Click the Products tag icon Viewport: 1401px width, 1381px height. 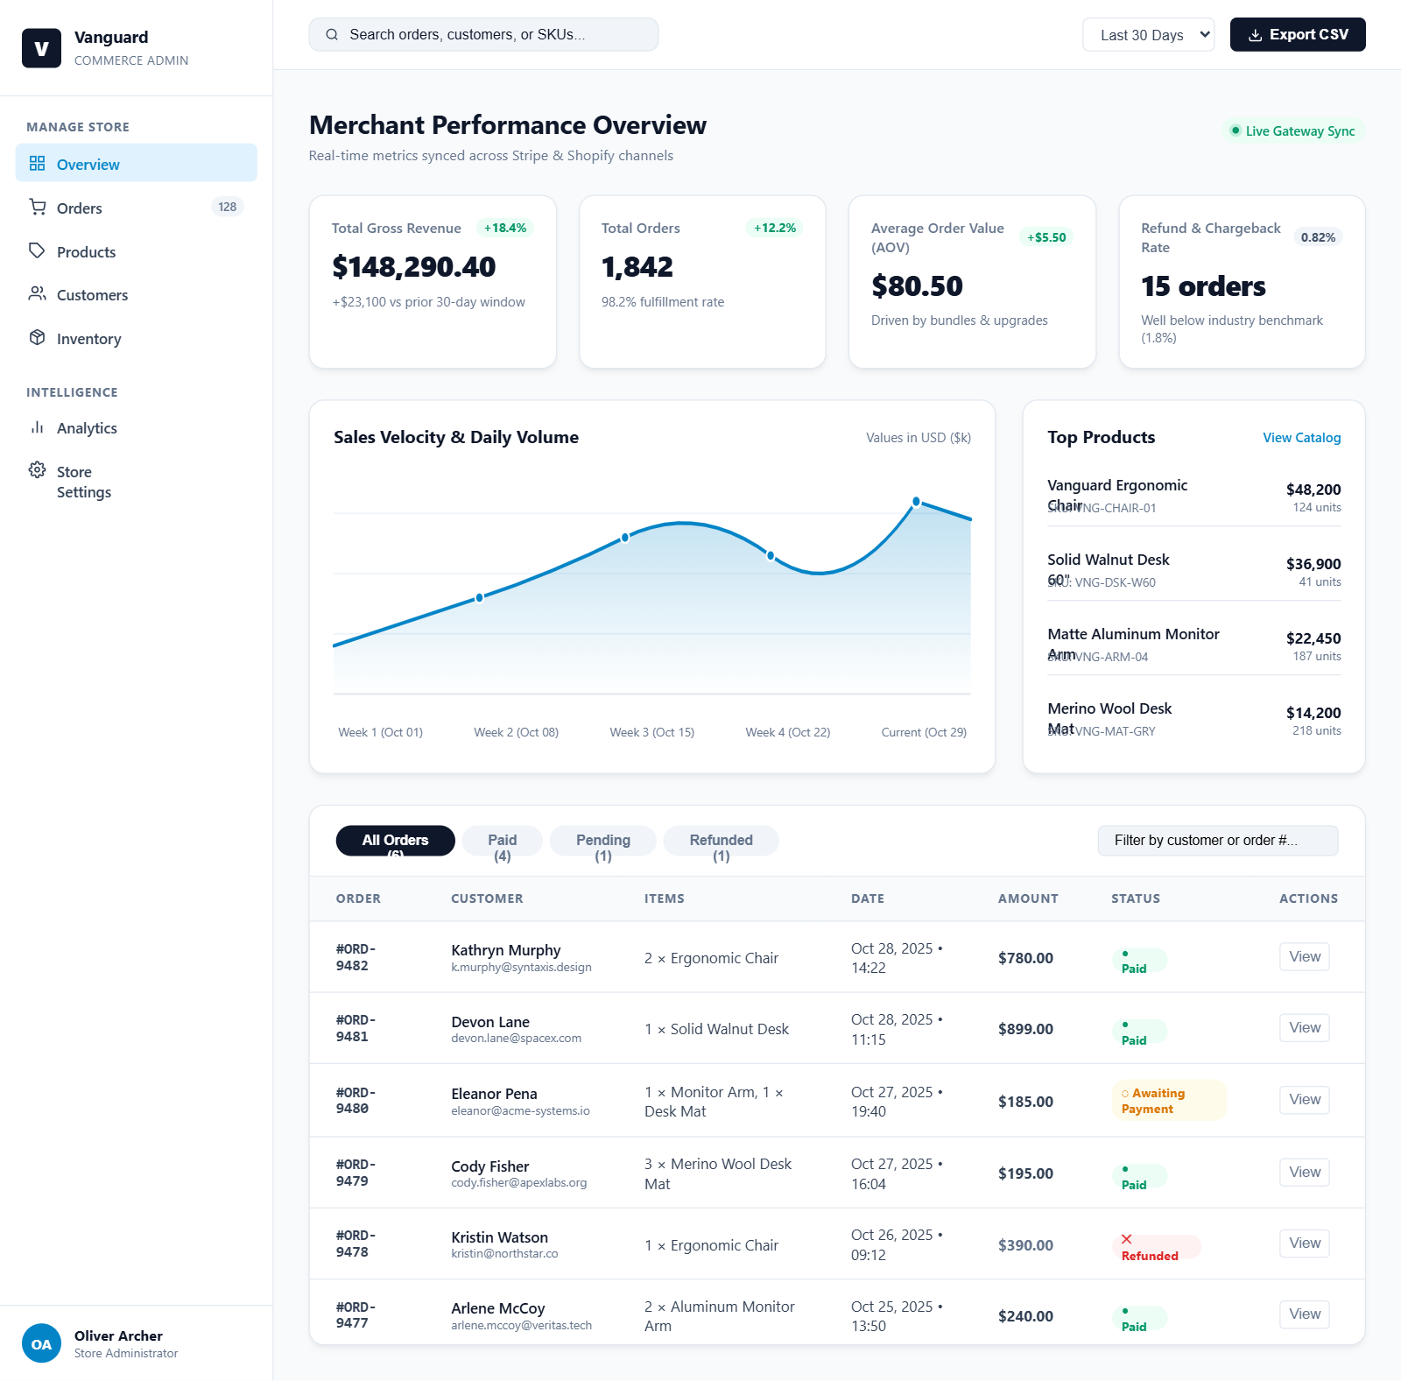[37, 250]
